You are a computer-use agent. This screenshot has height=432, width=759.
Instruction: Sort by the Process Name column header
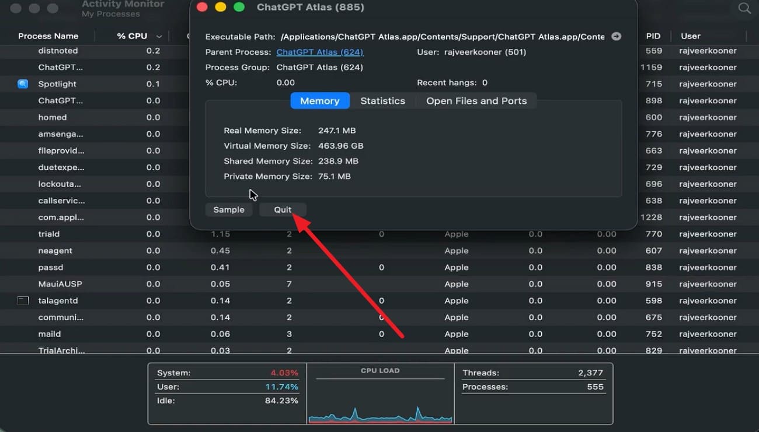click(48, 36)
